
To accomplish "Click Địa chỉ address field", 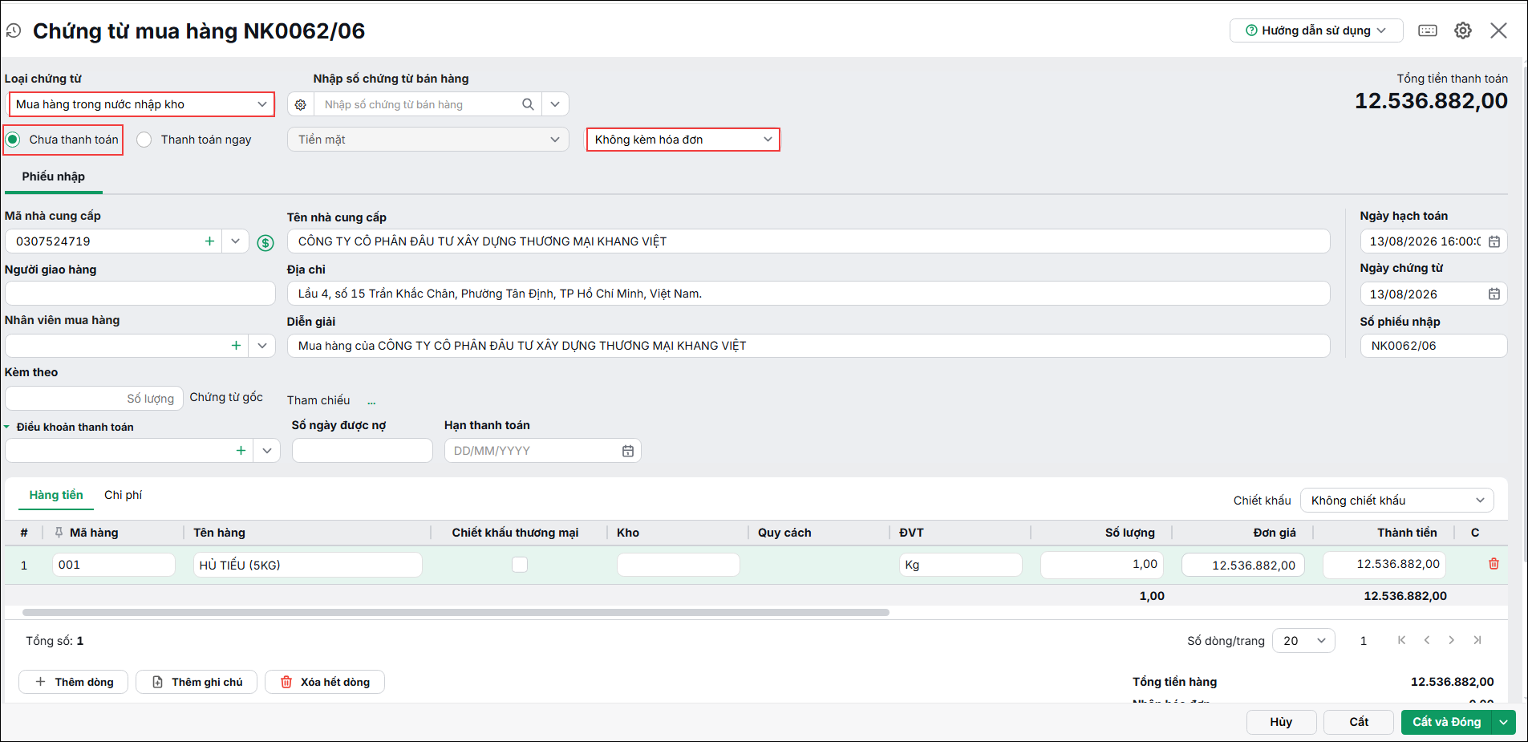I will (x=809, y=294).
